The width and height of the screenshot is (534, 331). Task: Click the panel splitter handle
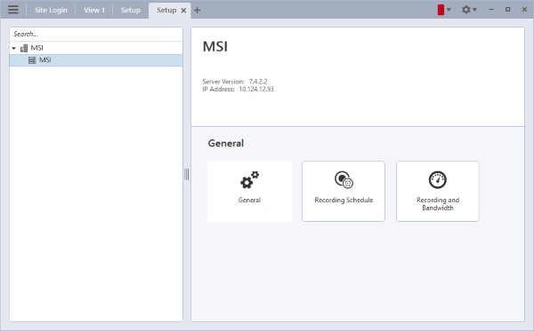[x=187, y=174]
